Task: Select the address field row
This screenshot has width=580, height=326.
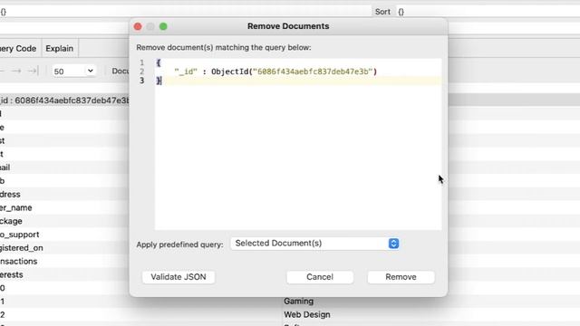Action: [64, 194]
